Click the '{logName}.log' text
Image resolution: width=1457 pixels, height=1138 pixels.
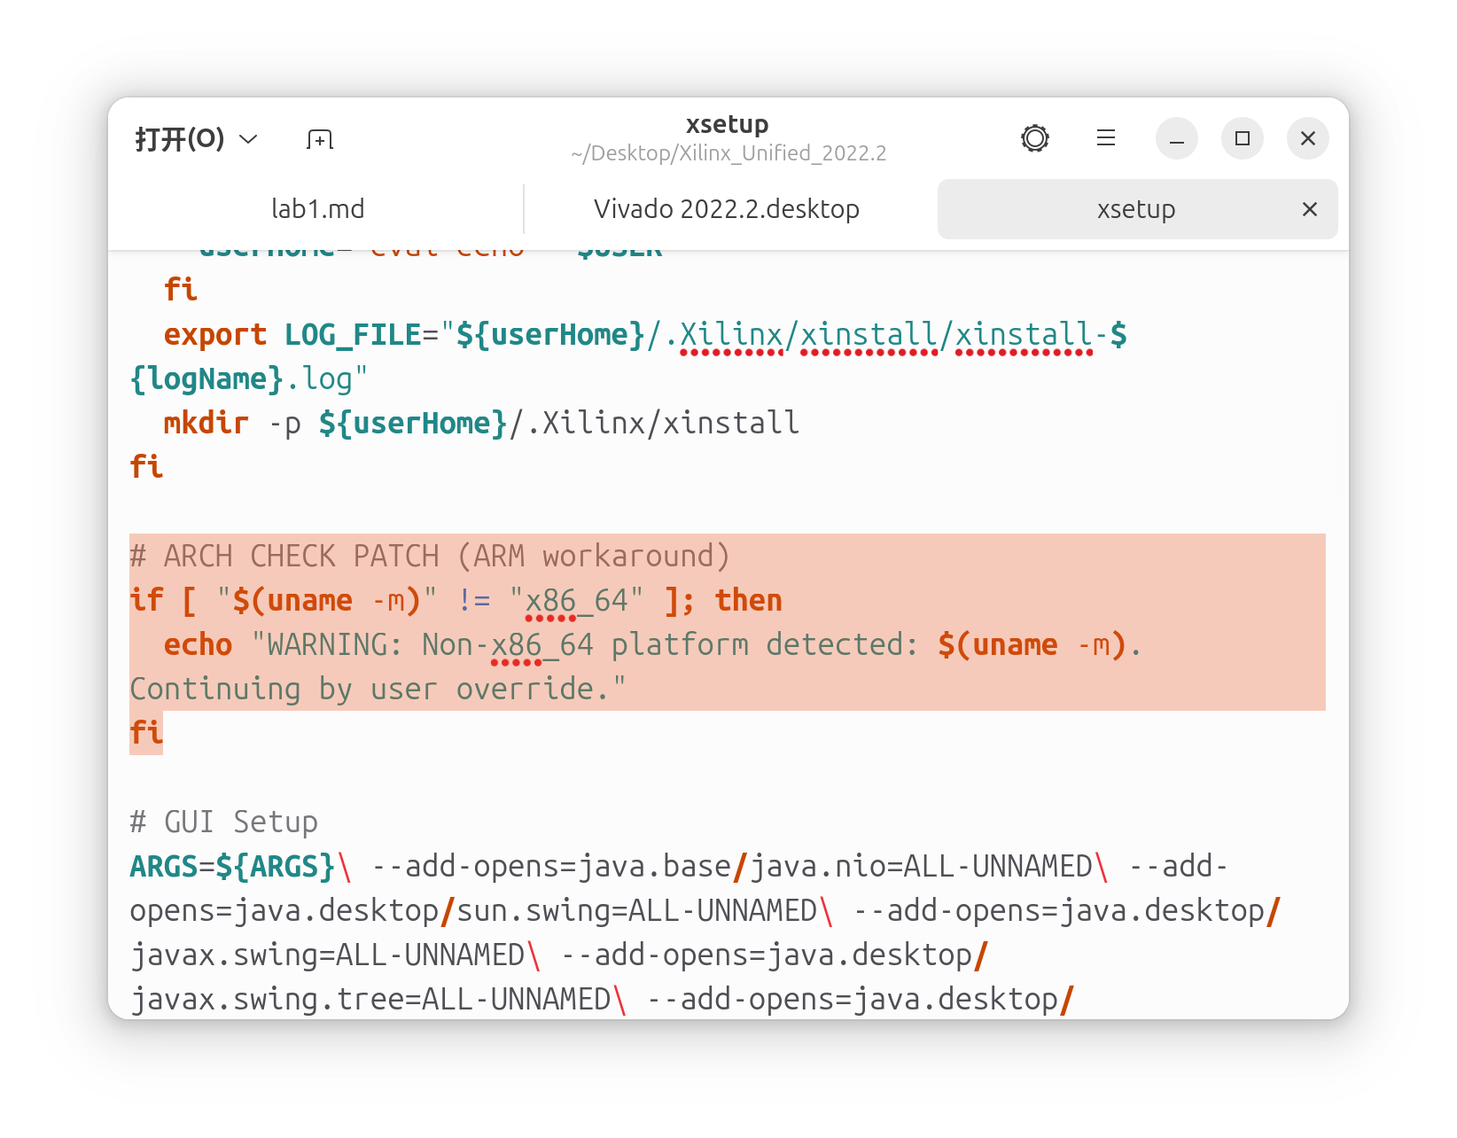coord(248,379)
